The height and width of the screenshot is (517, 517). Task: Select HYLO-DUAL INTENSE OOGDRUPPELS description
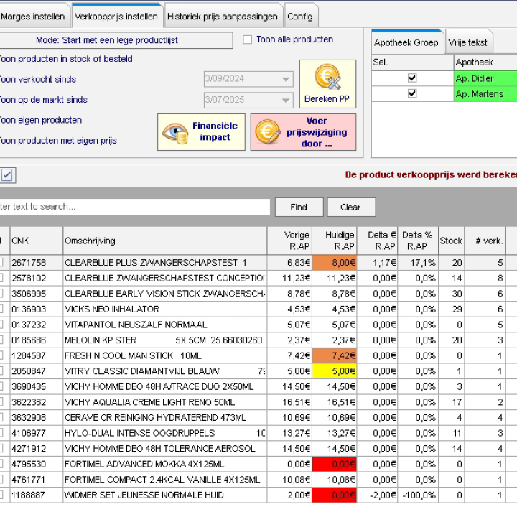coord(165,433)
